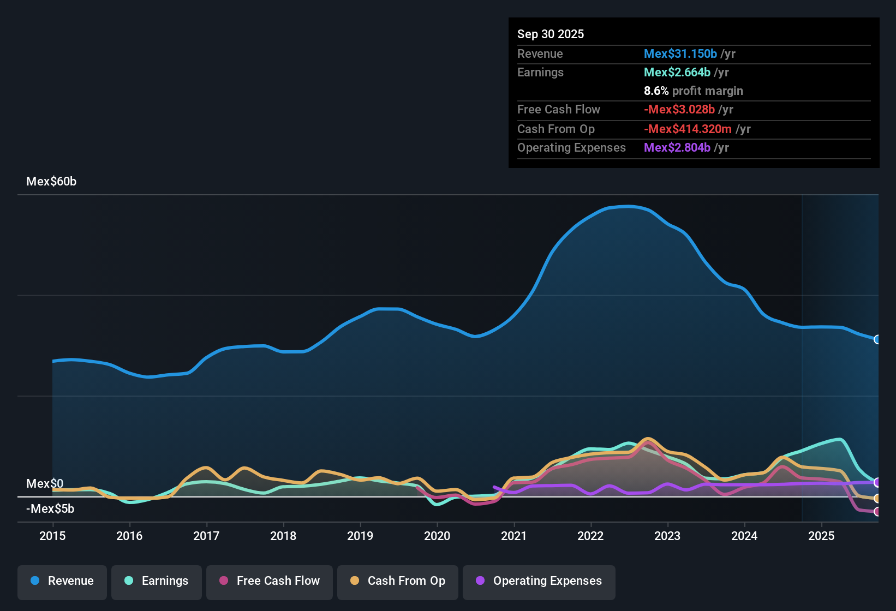
Task: Click the pink Free Cash Flow dot icon
Action: pos(223,581)
